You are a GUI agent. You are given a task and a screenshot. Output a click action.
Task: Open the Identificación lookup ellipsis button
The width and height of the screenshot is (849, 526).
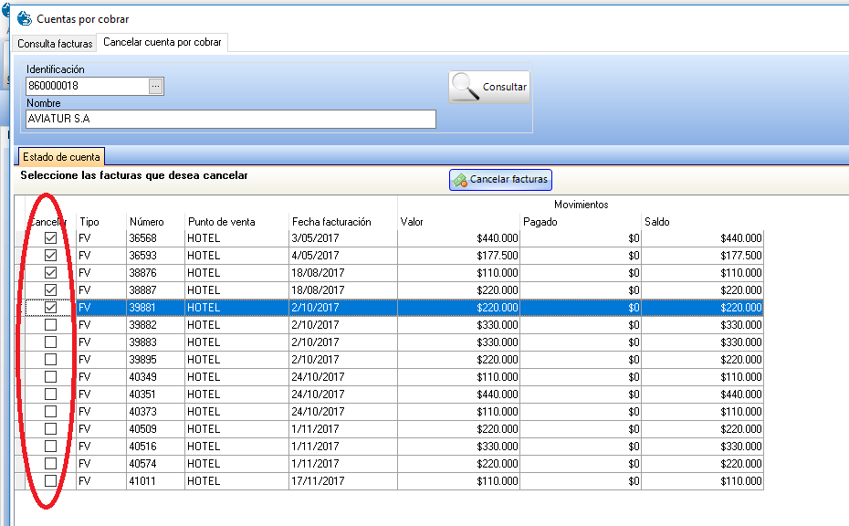(155, 86)
